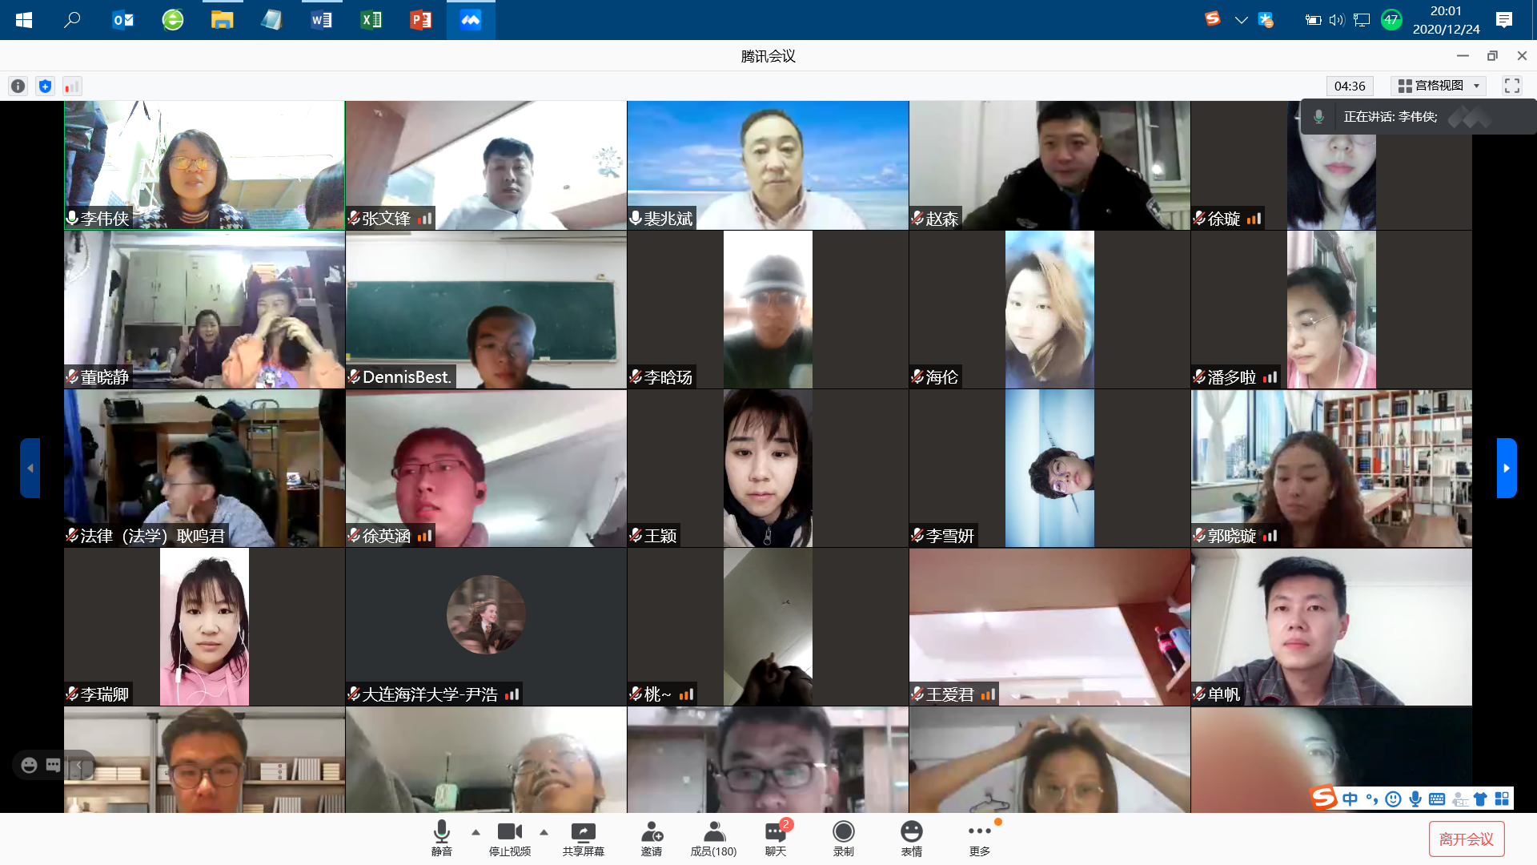Image resolution: width=1537 pixels, height=865 pixels.
Task: Expand video options arrow beside 停止视频
Action: click(x=544, y=832)
